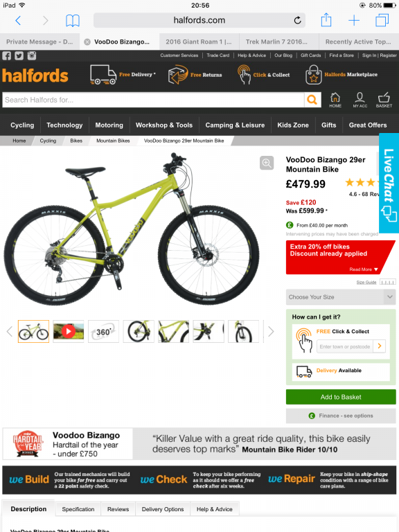The image size is (399, 532).
Task: Show next product thumbnails arrow
Action: tap(271, 332)
